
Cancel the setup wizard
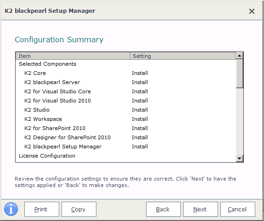[237, 209]
